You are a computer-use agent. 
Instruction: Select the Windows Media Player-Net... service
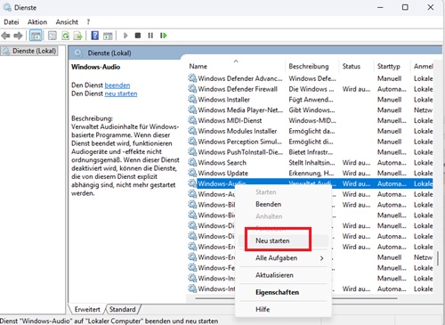coord(240,110)
